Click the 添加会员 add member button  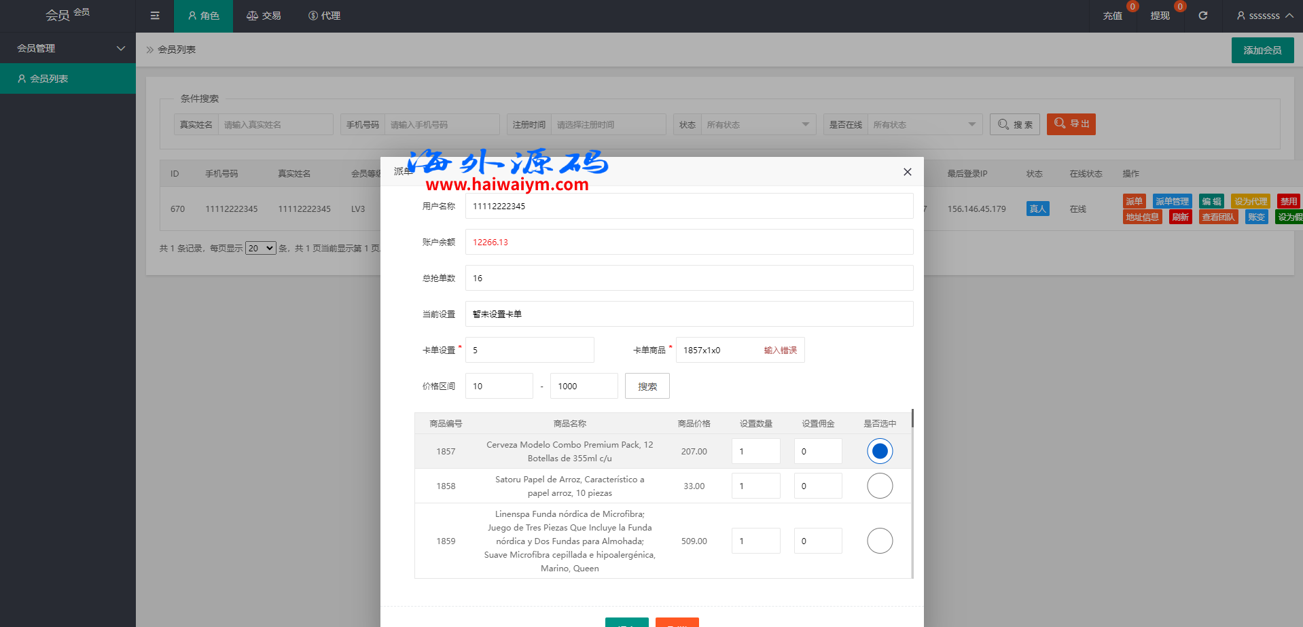[1262, 50]
